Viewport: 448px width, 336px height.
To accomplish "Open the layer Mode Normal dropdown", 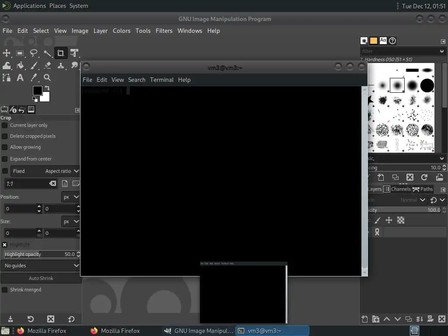I will (398, 200).
